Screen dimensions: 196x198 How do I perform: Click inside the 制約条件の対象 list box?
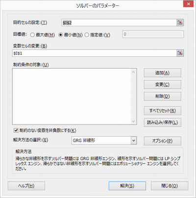click(x=72, y=97)
